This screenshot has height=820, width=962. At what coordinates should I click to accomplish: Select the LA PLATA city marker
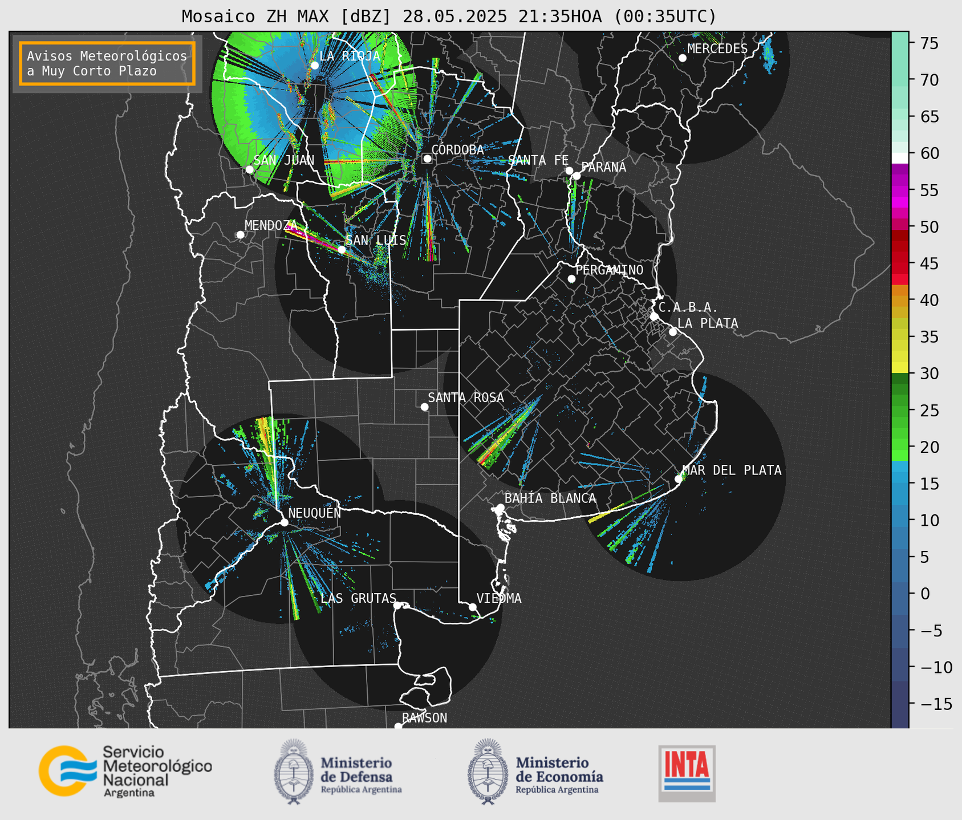pos(673,332)
